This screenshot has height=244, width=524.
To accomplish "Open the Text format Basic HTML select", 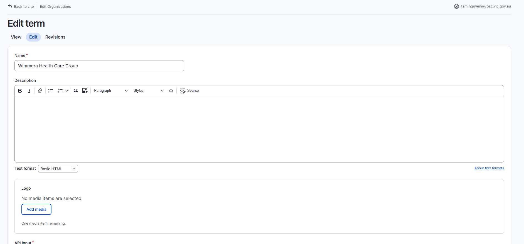I will coord(58,169).
